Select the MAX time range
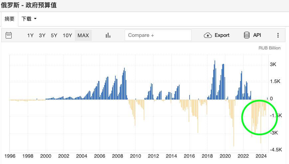289x164 pixels. tap(83, 35)
